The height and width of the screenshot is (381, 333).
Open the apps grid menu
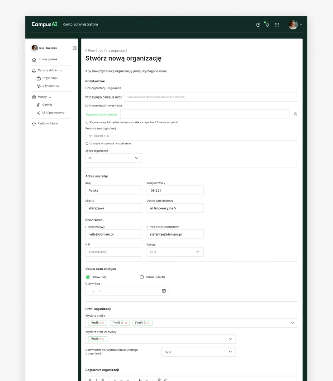[277, 25]
